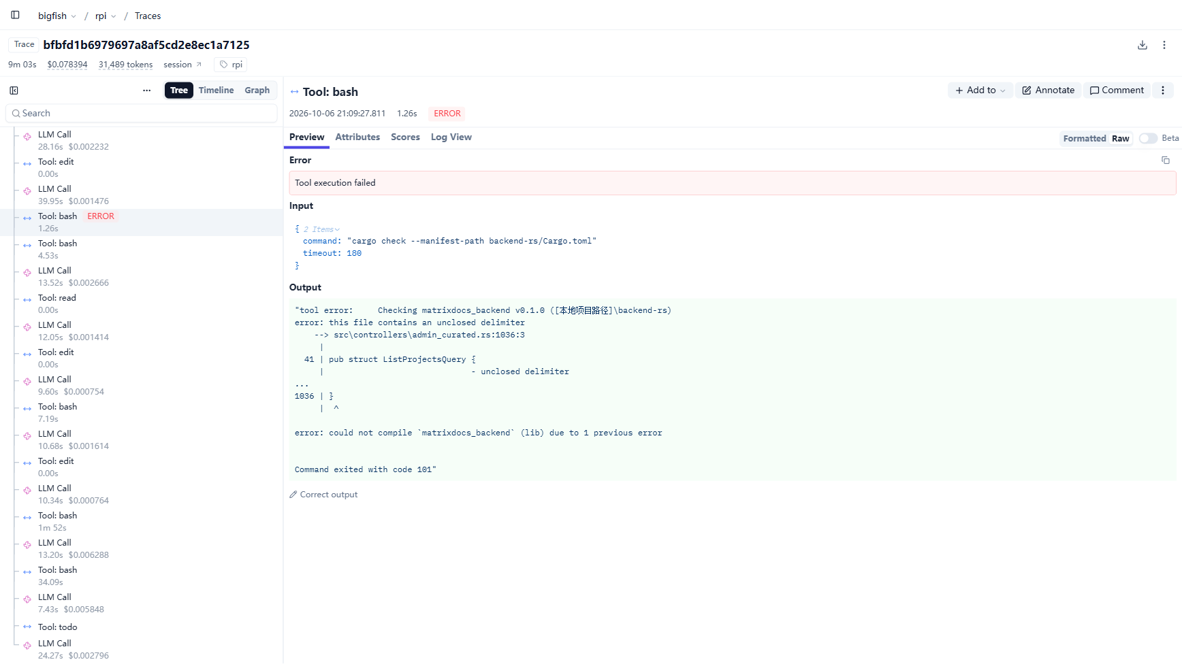The width and height of the screenshot is (1182, 664).
Task: Open the trace header more-options menu
Action: click(x=1164, y=45)
